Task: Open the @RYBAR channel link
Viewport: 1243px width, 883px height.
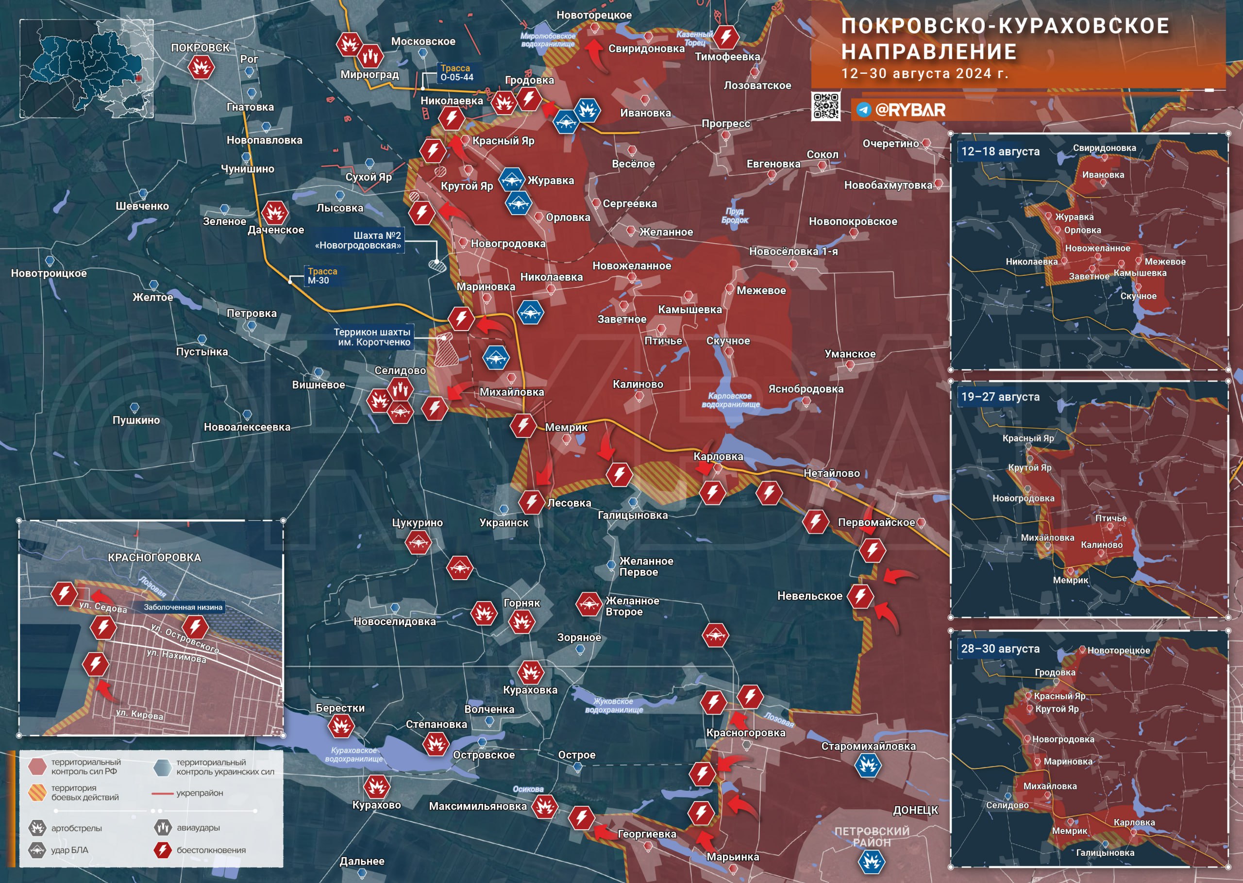Action: [910, 110]
